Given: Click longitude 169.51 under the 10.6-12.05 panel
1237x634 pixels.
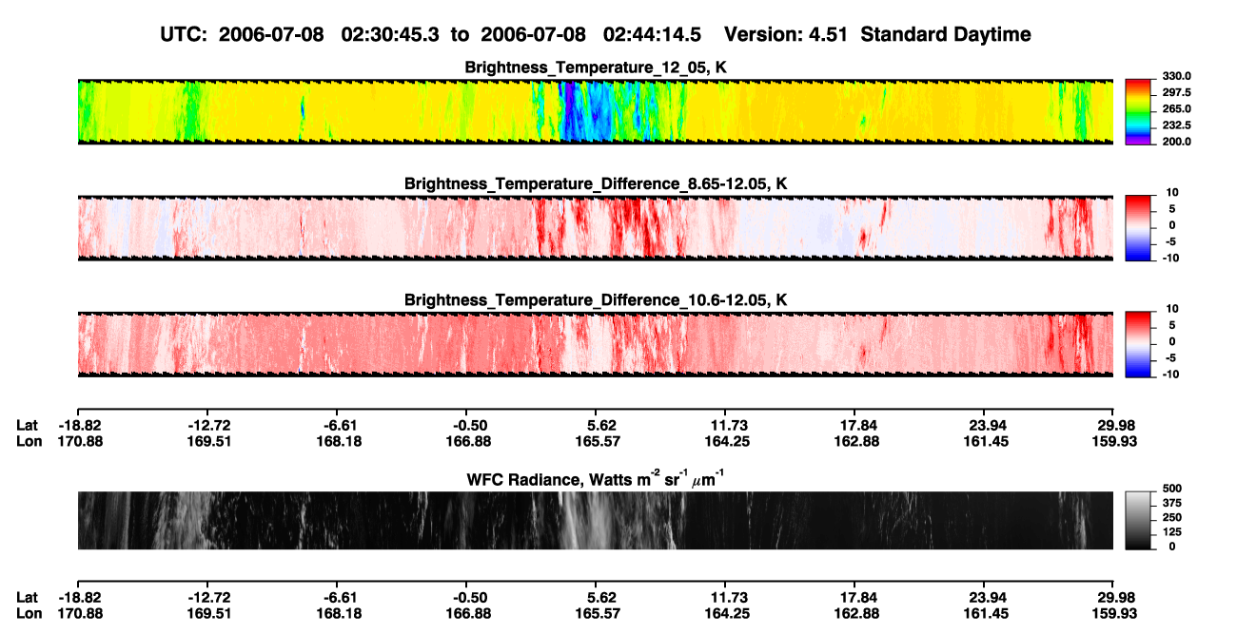Looking at the screenshot, I should 209,441.
